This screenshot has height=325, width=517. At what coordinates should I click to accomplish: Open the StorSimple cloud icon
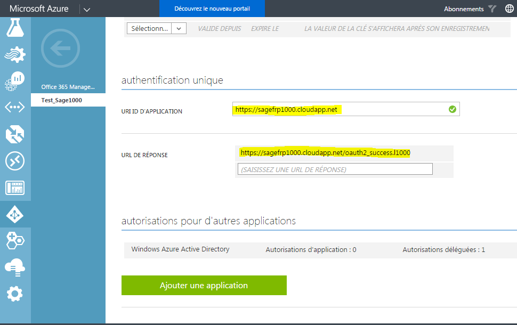pos(15,267)
